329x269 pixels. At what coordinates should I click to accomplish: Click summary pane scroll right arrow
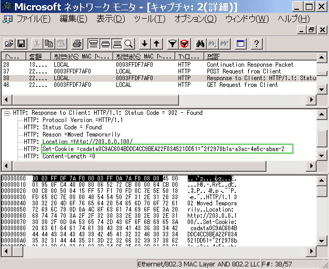[311, 99]
